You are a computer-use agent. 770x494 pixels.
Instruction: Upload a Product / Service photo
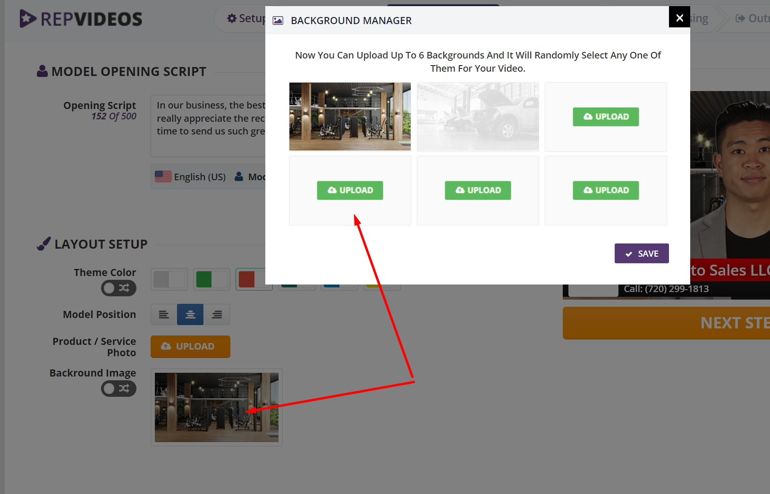point(190,346)
